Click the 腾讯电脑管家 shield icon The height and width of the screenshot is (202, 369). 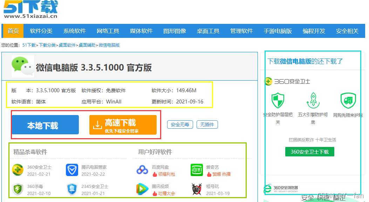(x=72, y=170)
